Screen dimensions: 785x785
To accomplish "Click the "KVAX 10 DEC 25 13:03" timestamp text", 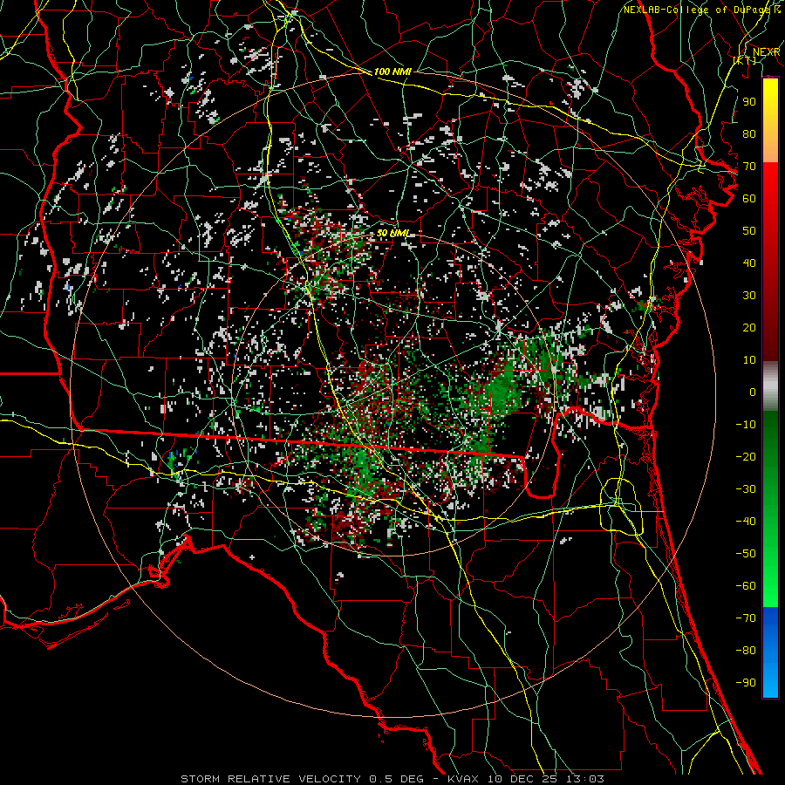I will (525, 779).
